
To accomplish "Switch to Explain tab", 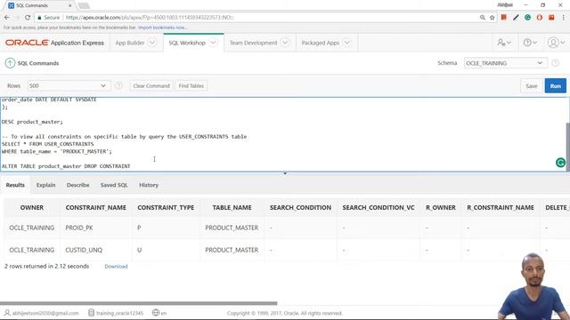I will (45, 185).
